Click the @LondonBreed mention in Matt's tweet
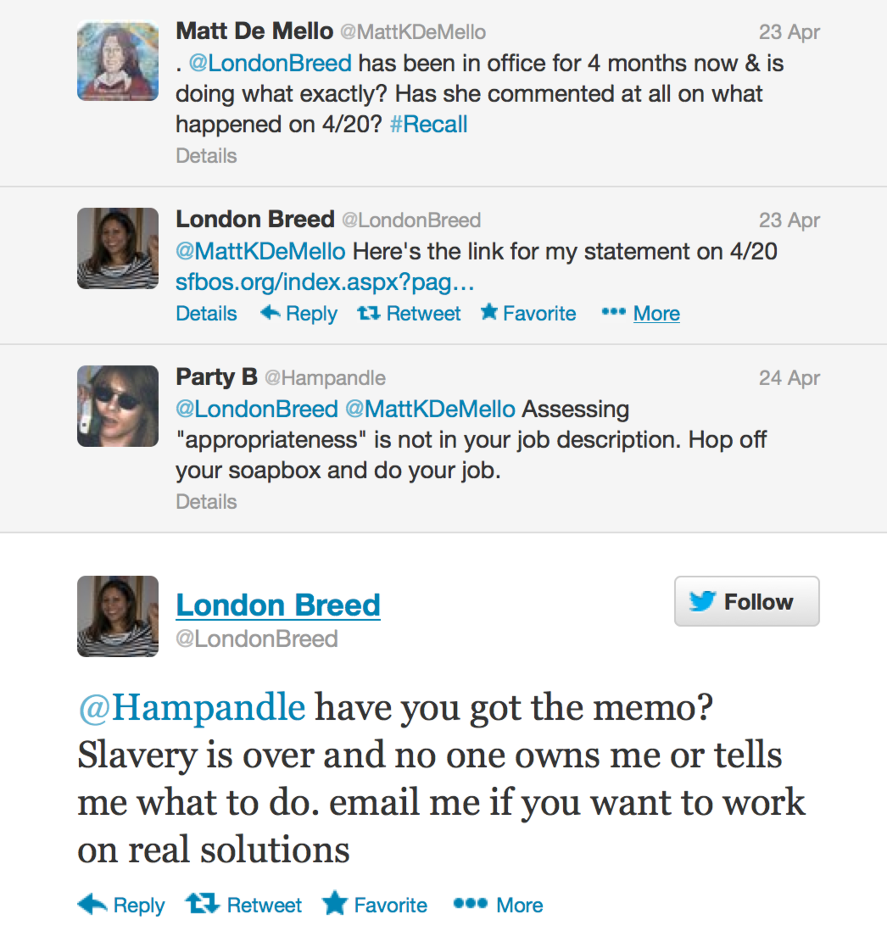Image resolution: width=887 pixels, height=931 pixels. 270,63
